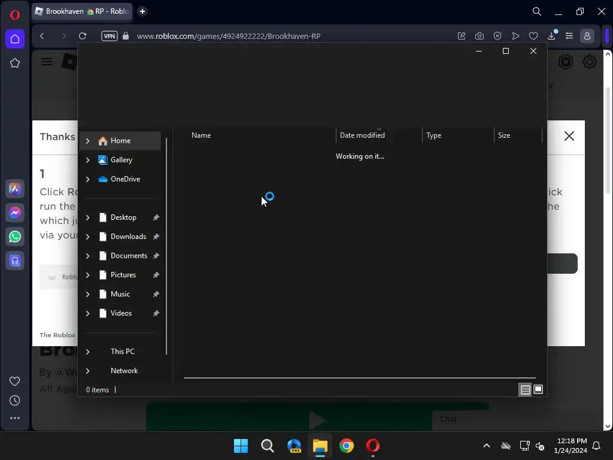Viewport: 613px width, 460px height.
Task: Sort by Size column header
Action: 518,135
